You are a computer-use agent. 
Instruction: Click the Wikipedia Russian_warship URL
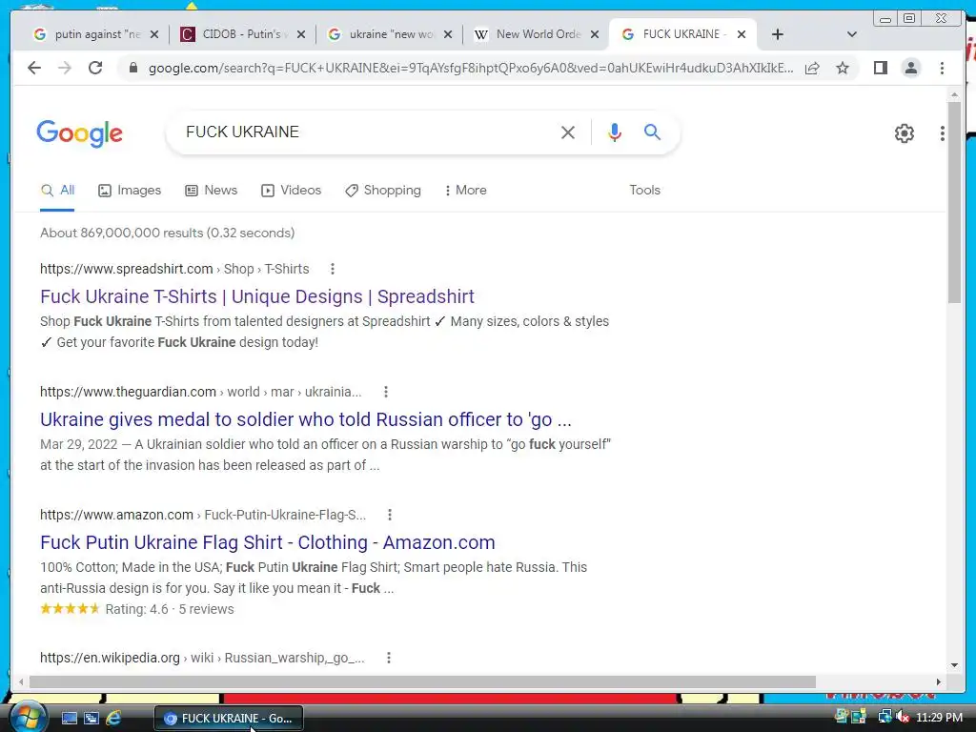[202, 658]
